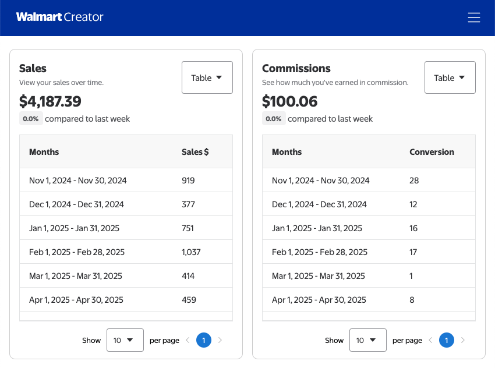Open the Commissions chart type dropdown
495x368 pixels.
450,77
